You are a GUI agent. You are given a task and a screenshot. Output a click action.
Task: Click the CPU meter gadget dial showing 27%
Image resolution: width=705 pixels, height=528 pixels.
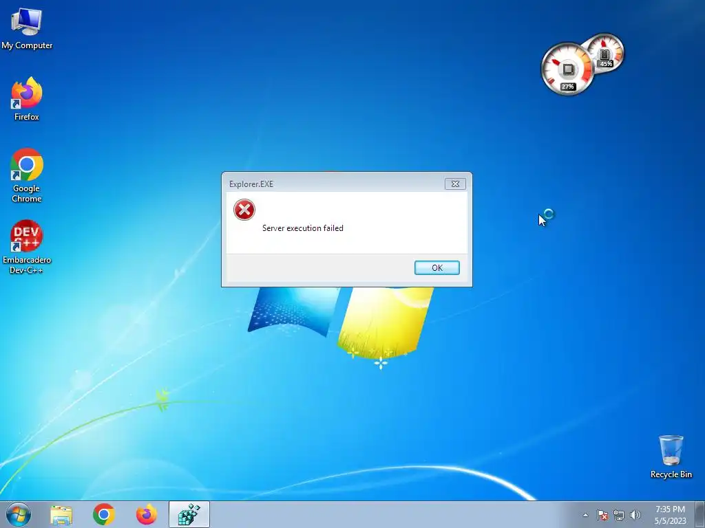point(567,69)
